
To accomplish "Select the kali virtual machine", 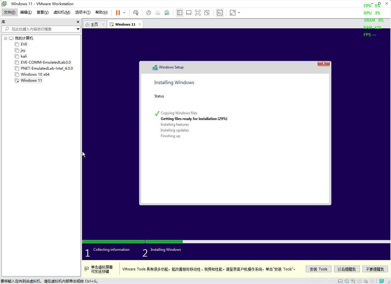I will (24, 56).
